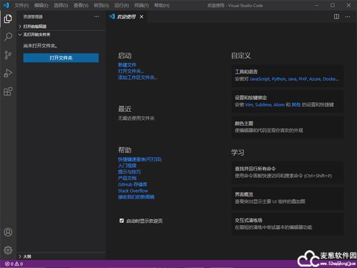Click the Atom keybindings link

279,105
